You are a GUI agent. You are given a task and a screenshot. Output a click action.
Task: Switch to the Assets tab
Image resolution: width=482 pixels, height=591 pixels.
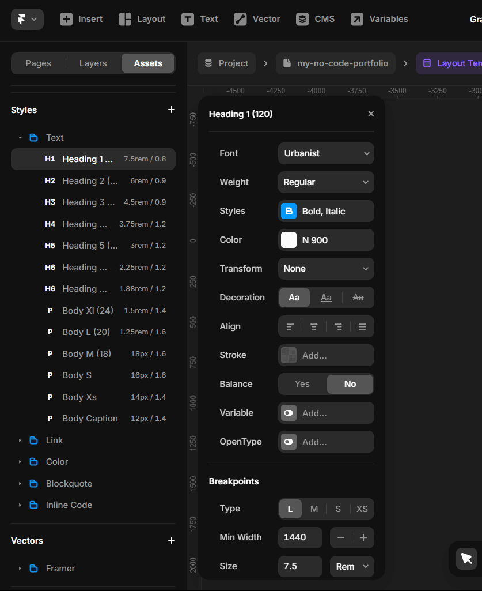point(148,63)
